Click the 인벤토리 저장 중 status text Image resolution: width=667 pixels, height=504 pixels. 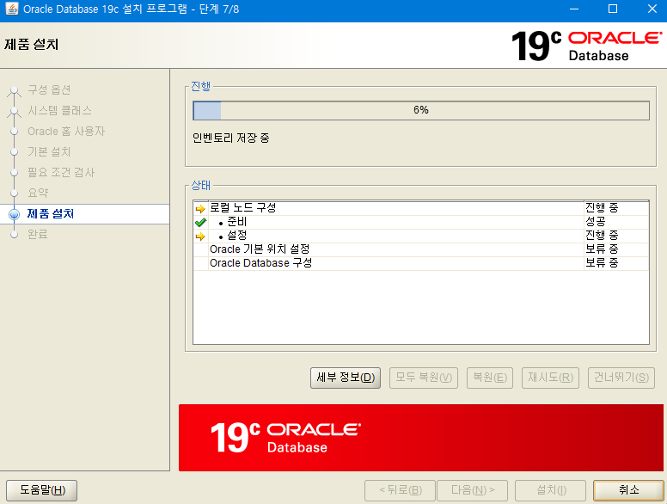(231, 138)
